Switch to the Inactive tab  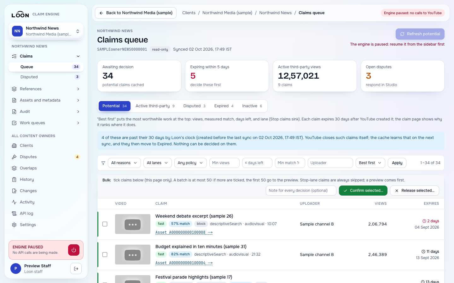coord(252,106)
